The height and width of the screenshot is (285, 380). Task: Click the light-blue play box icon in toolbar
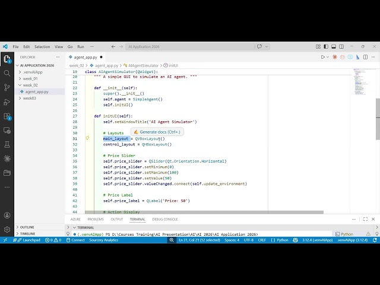coord(350,57)
